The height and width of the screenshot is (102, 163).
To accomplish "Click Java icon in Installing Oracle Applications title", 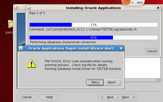I will [29, 8].
